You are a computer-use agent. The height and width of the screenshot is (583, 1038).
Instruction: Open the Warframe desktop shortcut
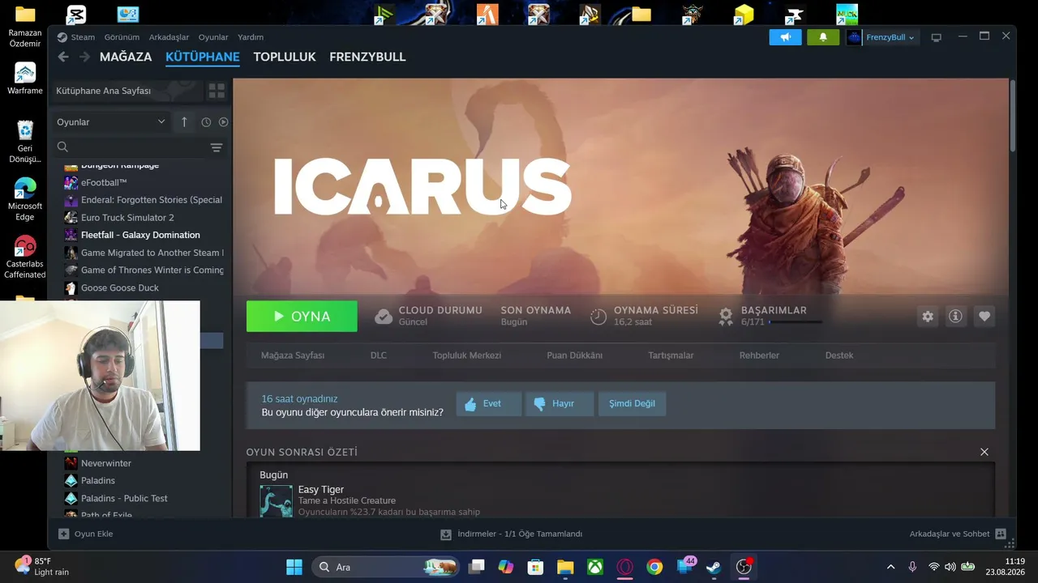click(25, 78)
